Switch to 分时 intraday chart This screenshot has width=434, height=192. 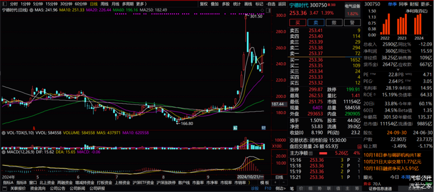pos(13,4)
